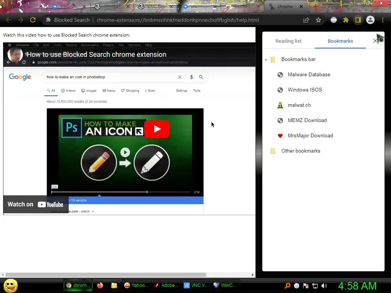The image size is (391, 293).
Task: Go back using the browser back arrow
Action: click(x=8, y=20)
